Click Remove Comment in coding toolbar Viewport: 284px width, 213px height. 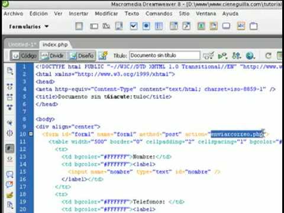(x=10, y=185)
